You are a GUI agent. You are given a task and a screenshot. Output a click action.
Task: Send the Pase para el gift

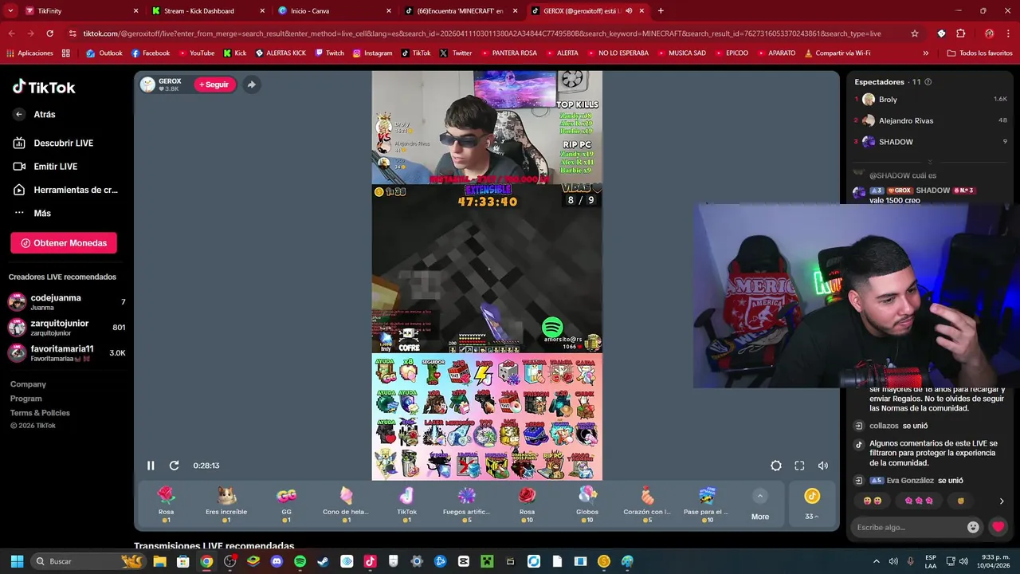(x=707, y=504)
